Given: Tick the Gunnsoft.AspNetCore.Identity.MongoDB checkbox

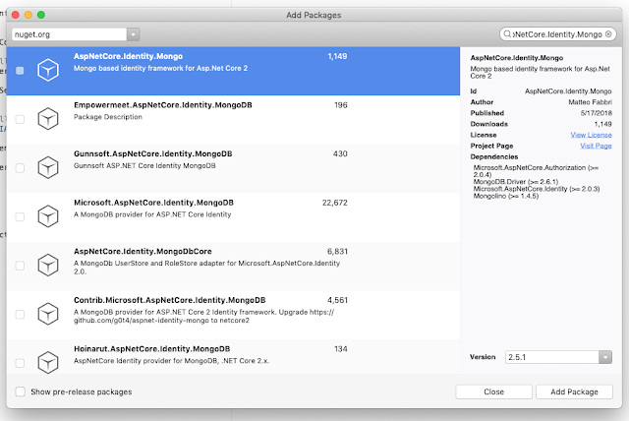Looking at the screenshot, I should pyautogui.click(x=21, y=168).
